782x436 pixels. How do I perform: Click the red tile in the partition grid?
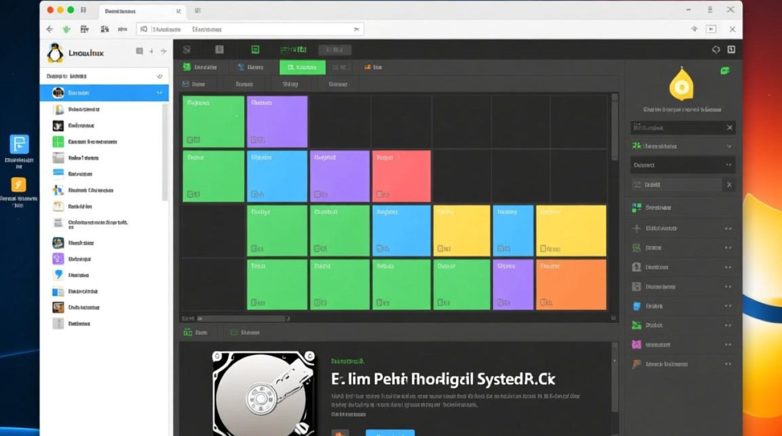point(401,176)
